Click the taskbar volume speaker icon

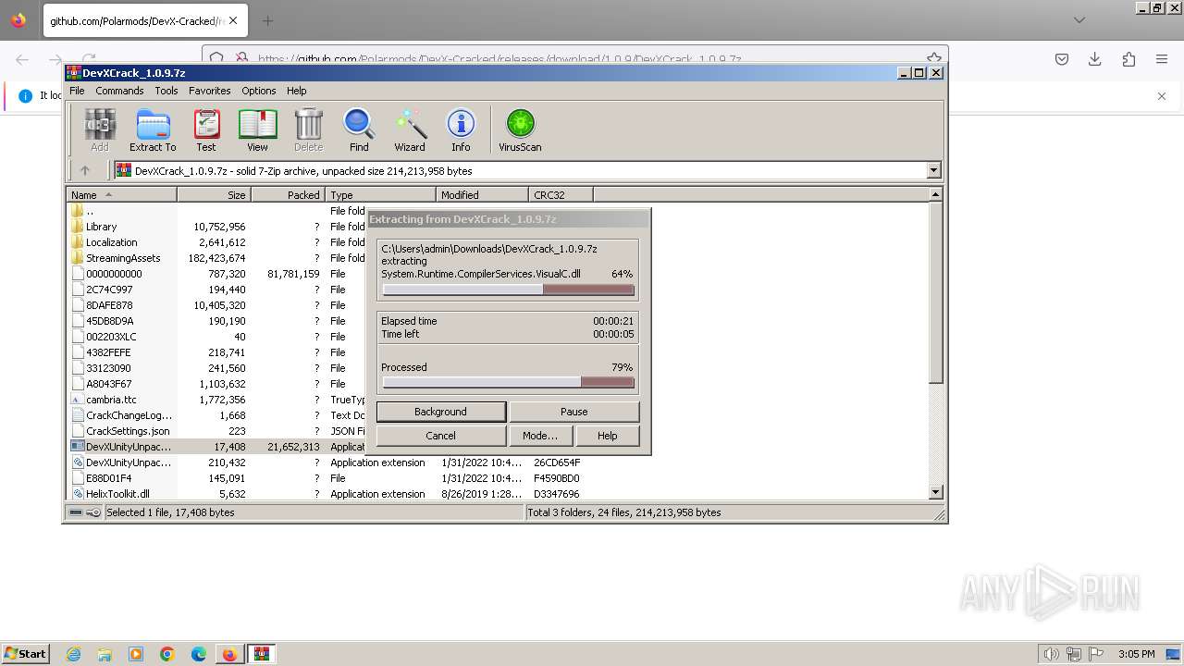(1051, 654)
